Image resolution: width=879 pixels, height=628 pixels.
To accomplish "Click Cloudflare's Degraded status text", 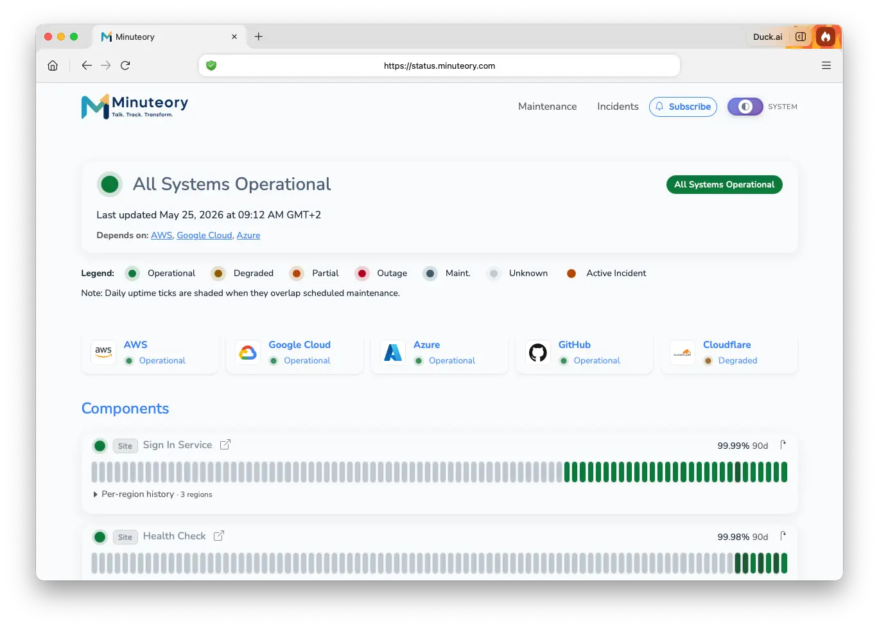I will [738, 361].
